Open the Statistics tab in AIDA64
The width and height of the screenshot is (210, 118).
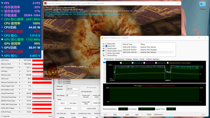[156, 59]
